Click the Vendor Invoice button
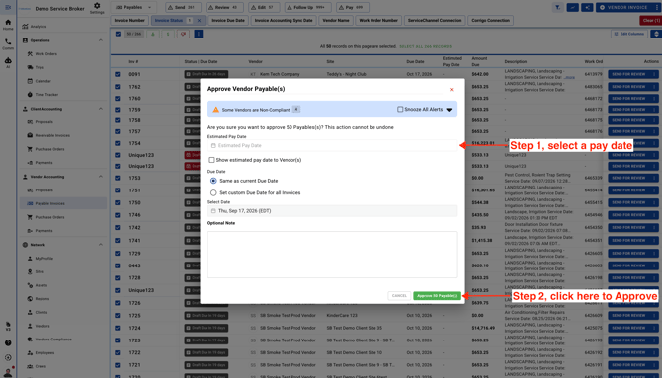662x378 pixels. pyautogui.click(x=624, y=7)
